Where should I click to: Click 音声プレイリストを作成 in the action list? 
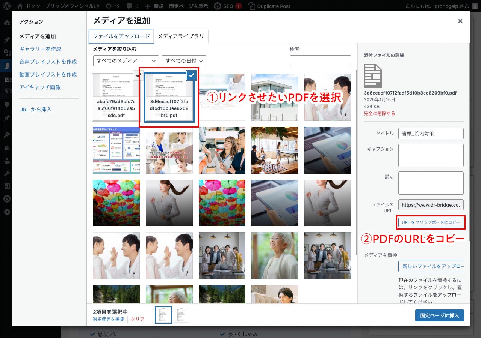48,62
